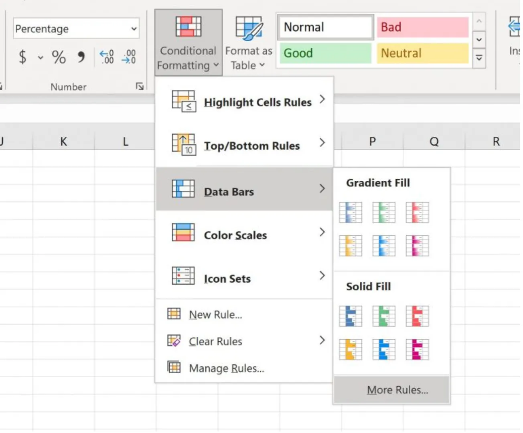The height and width of the screenshot is (433, 523).
Task: Select blue gradient fill data bar
Action: coord(351,212)
